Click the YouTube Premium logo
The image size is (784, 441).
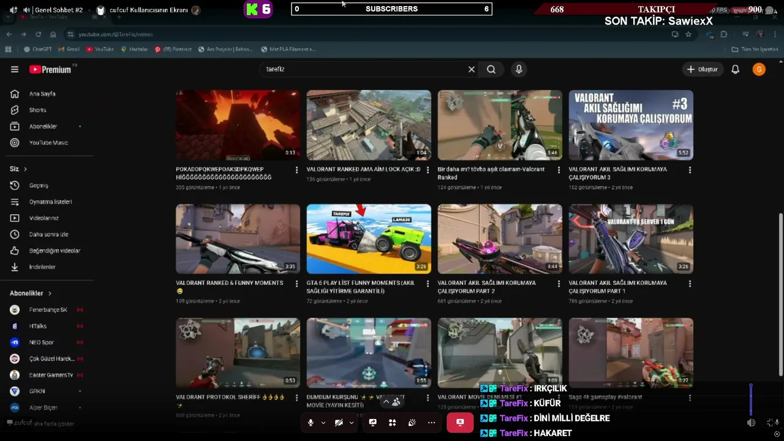coord(50,69)
